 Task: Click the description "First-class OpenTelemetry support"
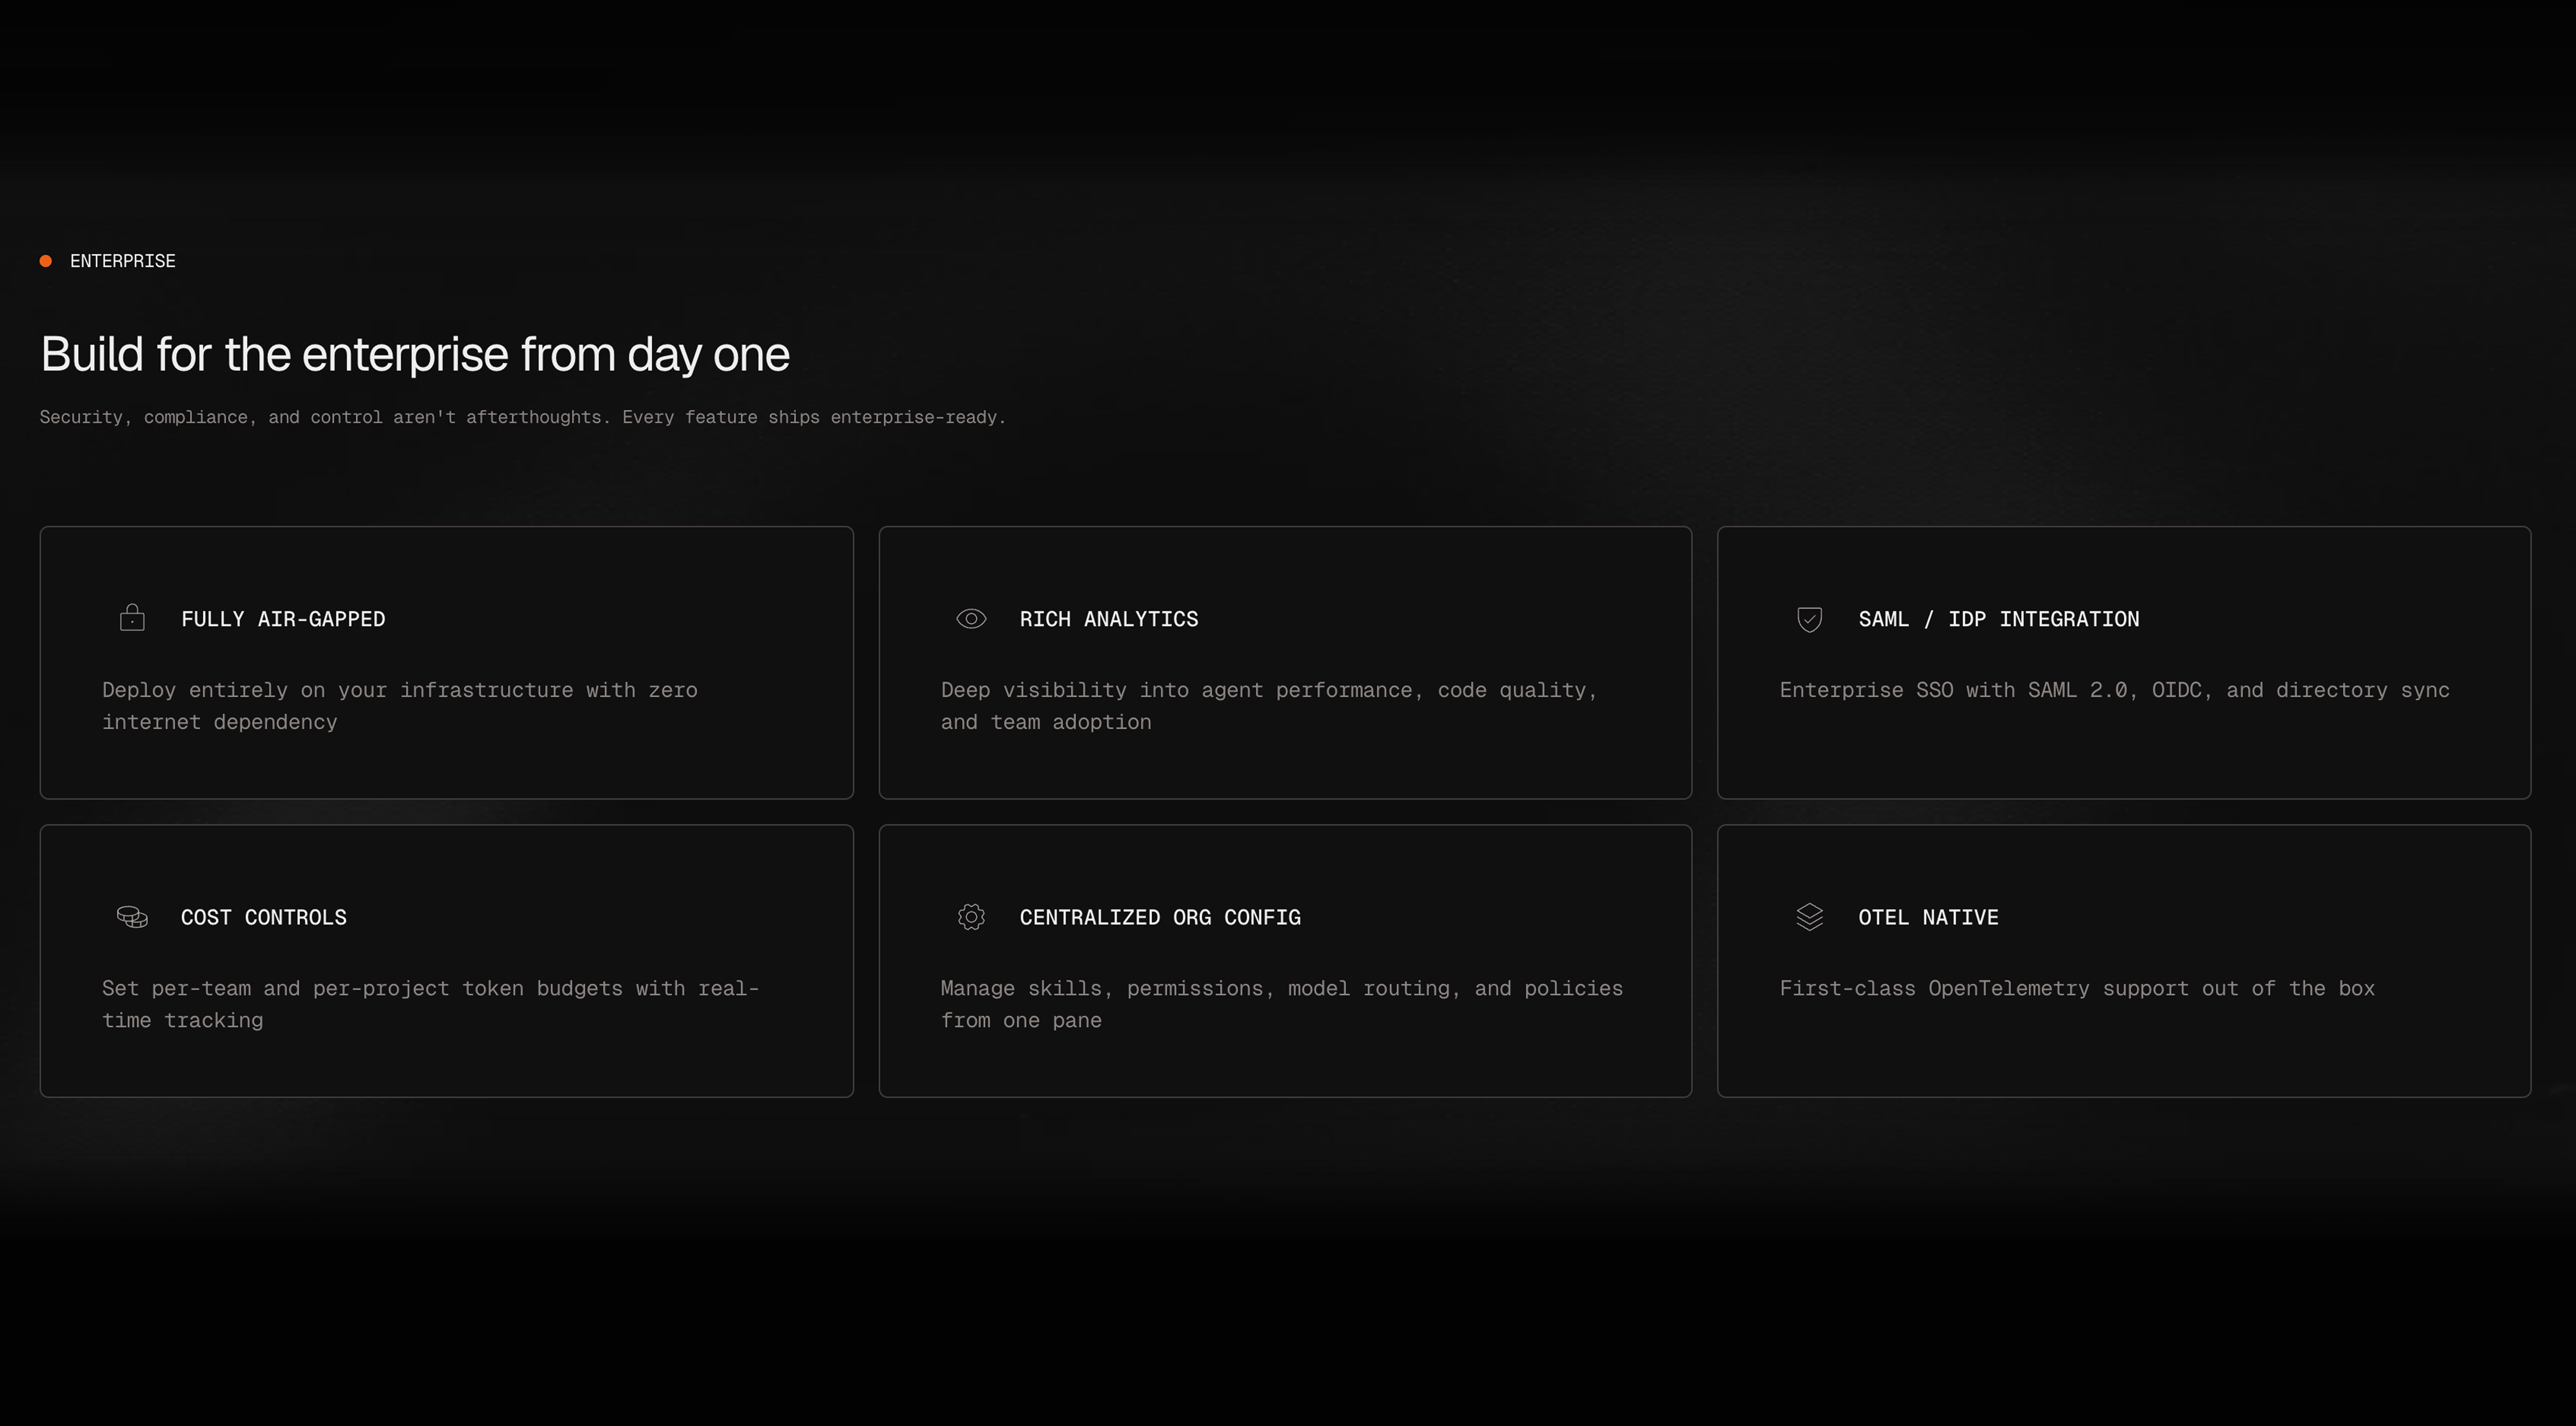click(2076, 988)
